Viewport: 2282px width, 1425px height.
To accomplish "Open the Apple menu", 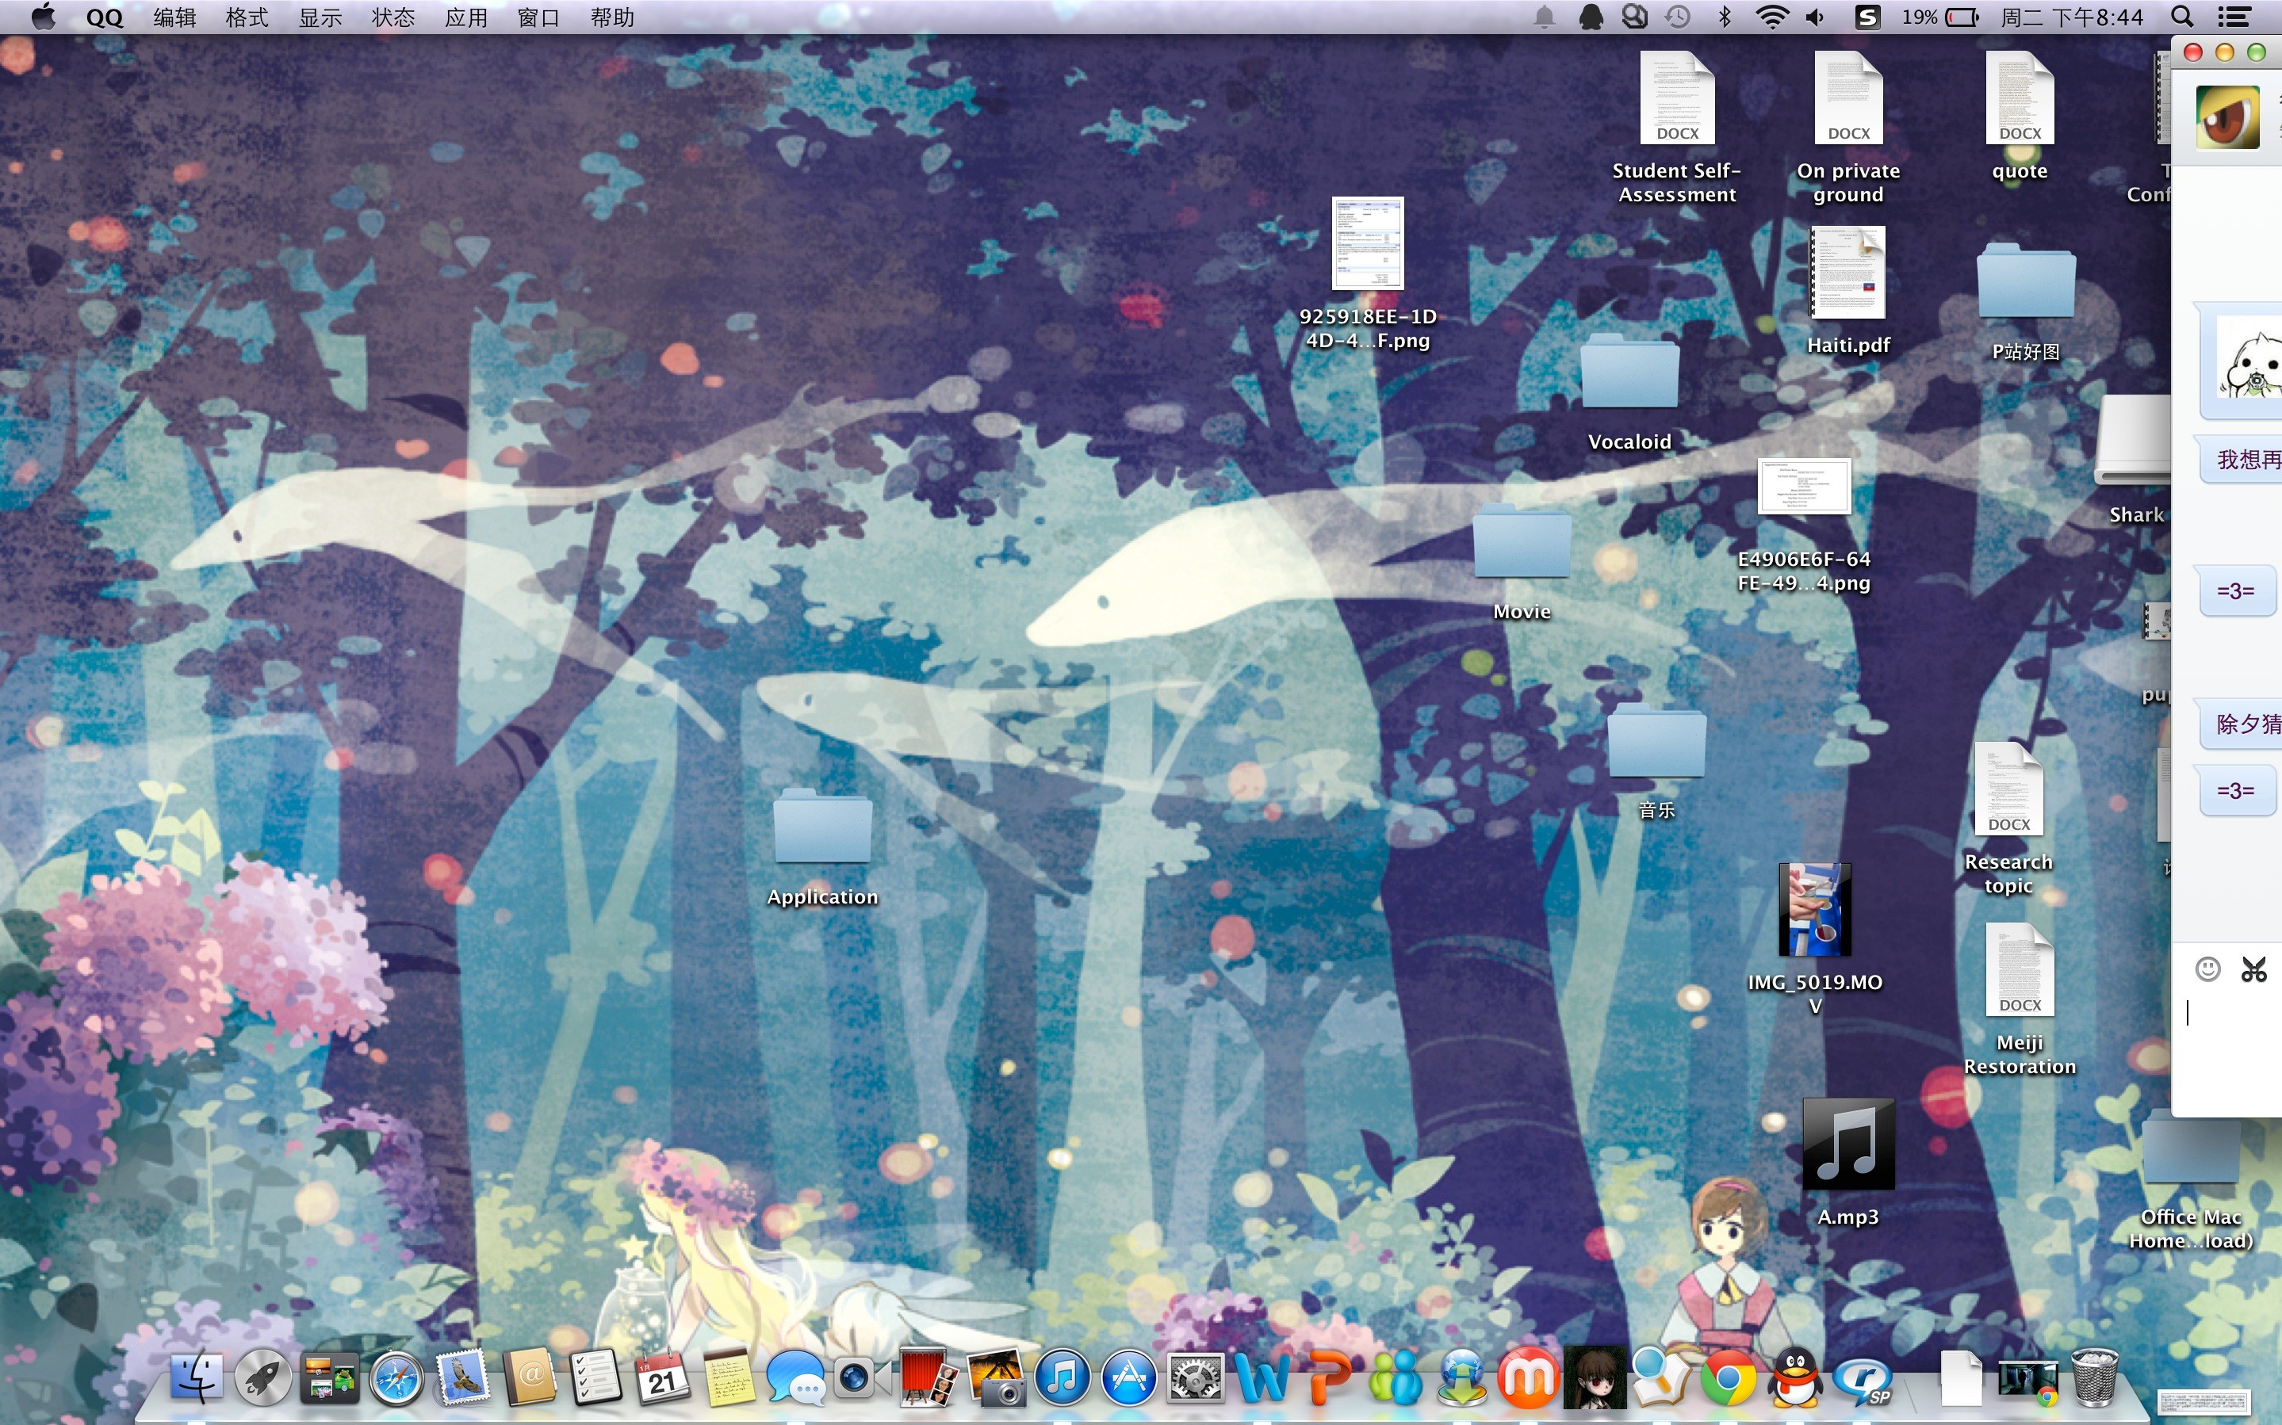I will coord(42,17).
